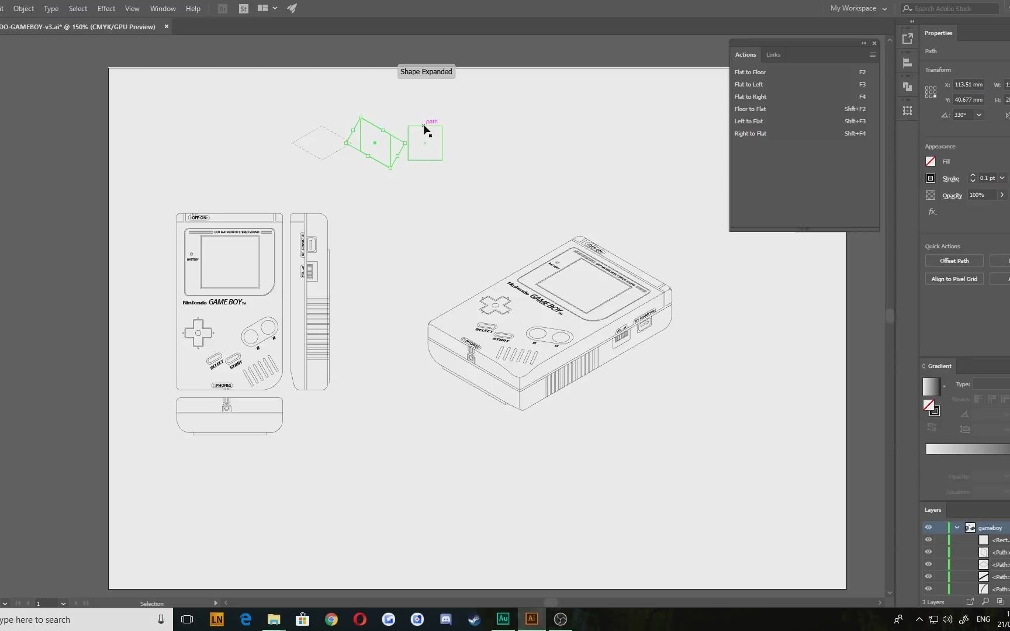Open the artboard navigation dropdown

(63, 604)
